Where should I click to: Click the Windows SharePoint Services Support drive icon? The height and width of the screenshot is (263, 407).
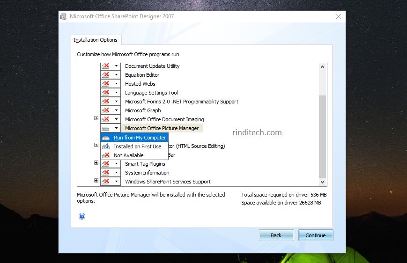tap(106, 182)
